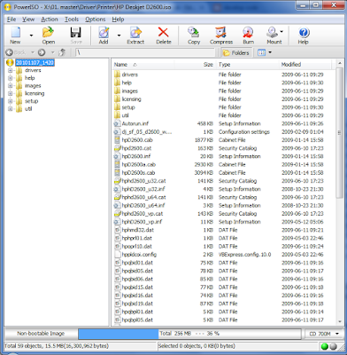Expand the drivers tree node
The image size is (347, 355).
tap(11, 70)
